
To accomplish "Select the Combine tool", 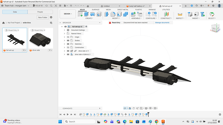I will click(x=126, y=14).
